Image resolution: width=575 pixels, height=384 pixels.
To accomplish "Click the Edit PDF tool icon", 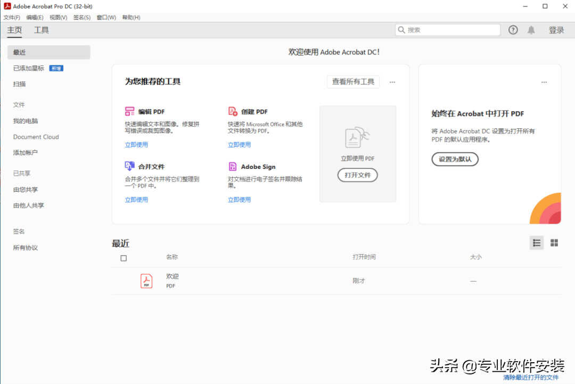I will (129, 111).
